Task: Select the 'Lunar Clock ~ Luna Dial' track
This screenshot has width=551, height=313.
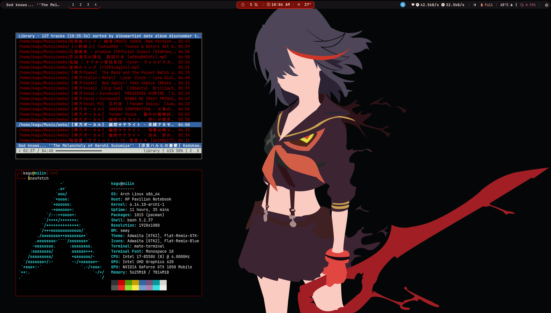Action: [109, 78]
